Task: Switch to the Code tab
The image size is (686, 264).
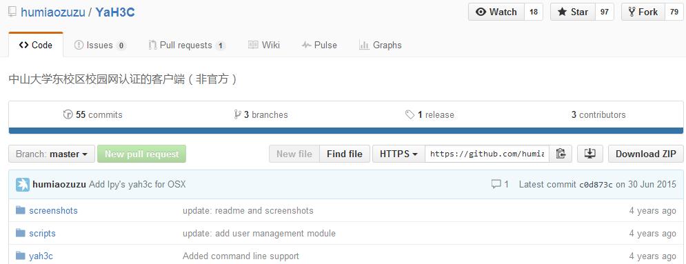Action: coord(36,45)
